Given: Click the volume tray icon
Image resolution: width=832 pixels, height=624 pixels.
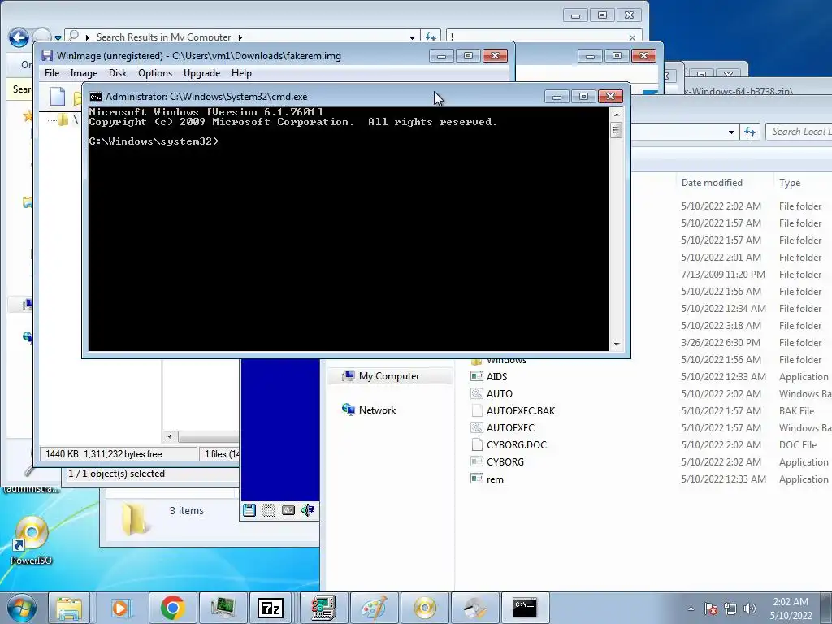Looking at the screenshot, I should click(x=749, y=609).
